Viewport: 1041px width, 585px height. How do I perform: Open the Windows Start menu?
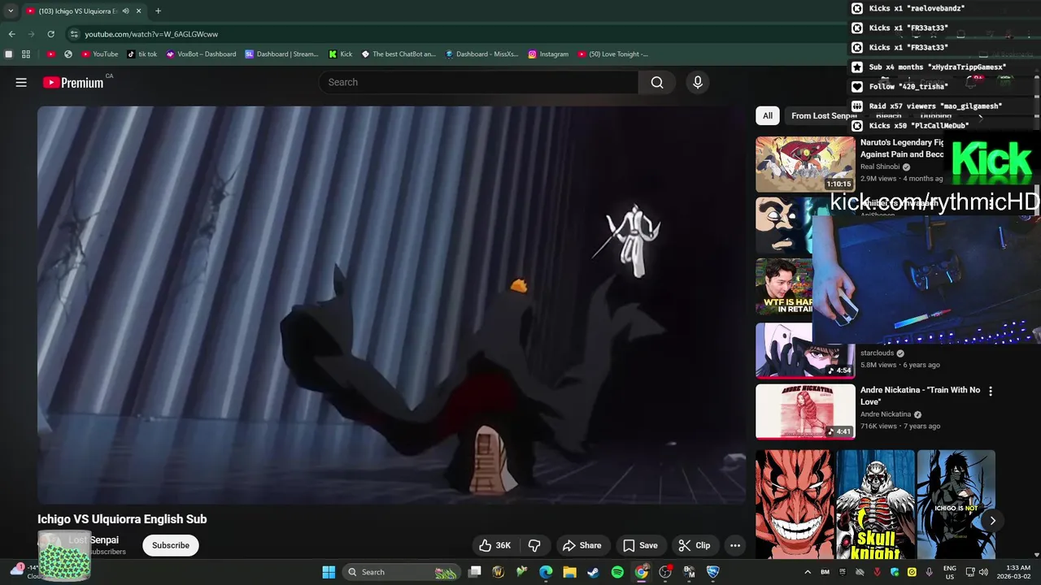pos(329,572)
